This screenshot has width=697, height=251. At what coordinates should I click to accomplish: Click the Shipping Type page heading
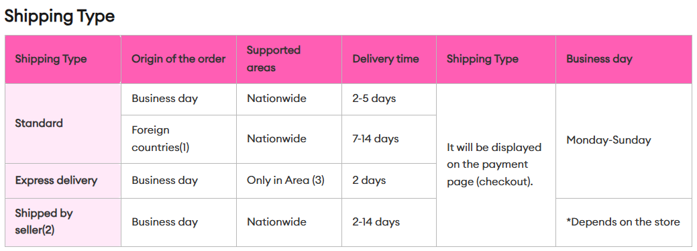[x=60, y=16]
